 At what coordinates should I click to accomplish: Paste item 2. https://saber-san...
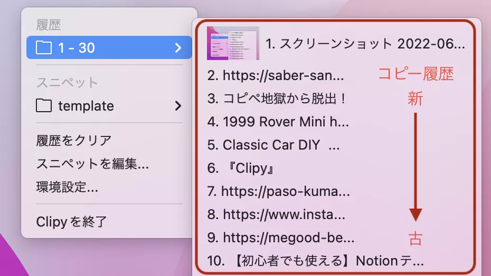pyautogui.click(x=275, y=75)
